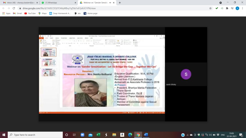Click the purple S participant avatar
Image resolution: width=246 pixels, height=138 pixels.
[x=186, y=74]
